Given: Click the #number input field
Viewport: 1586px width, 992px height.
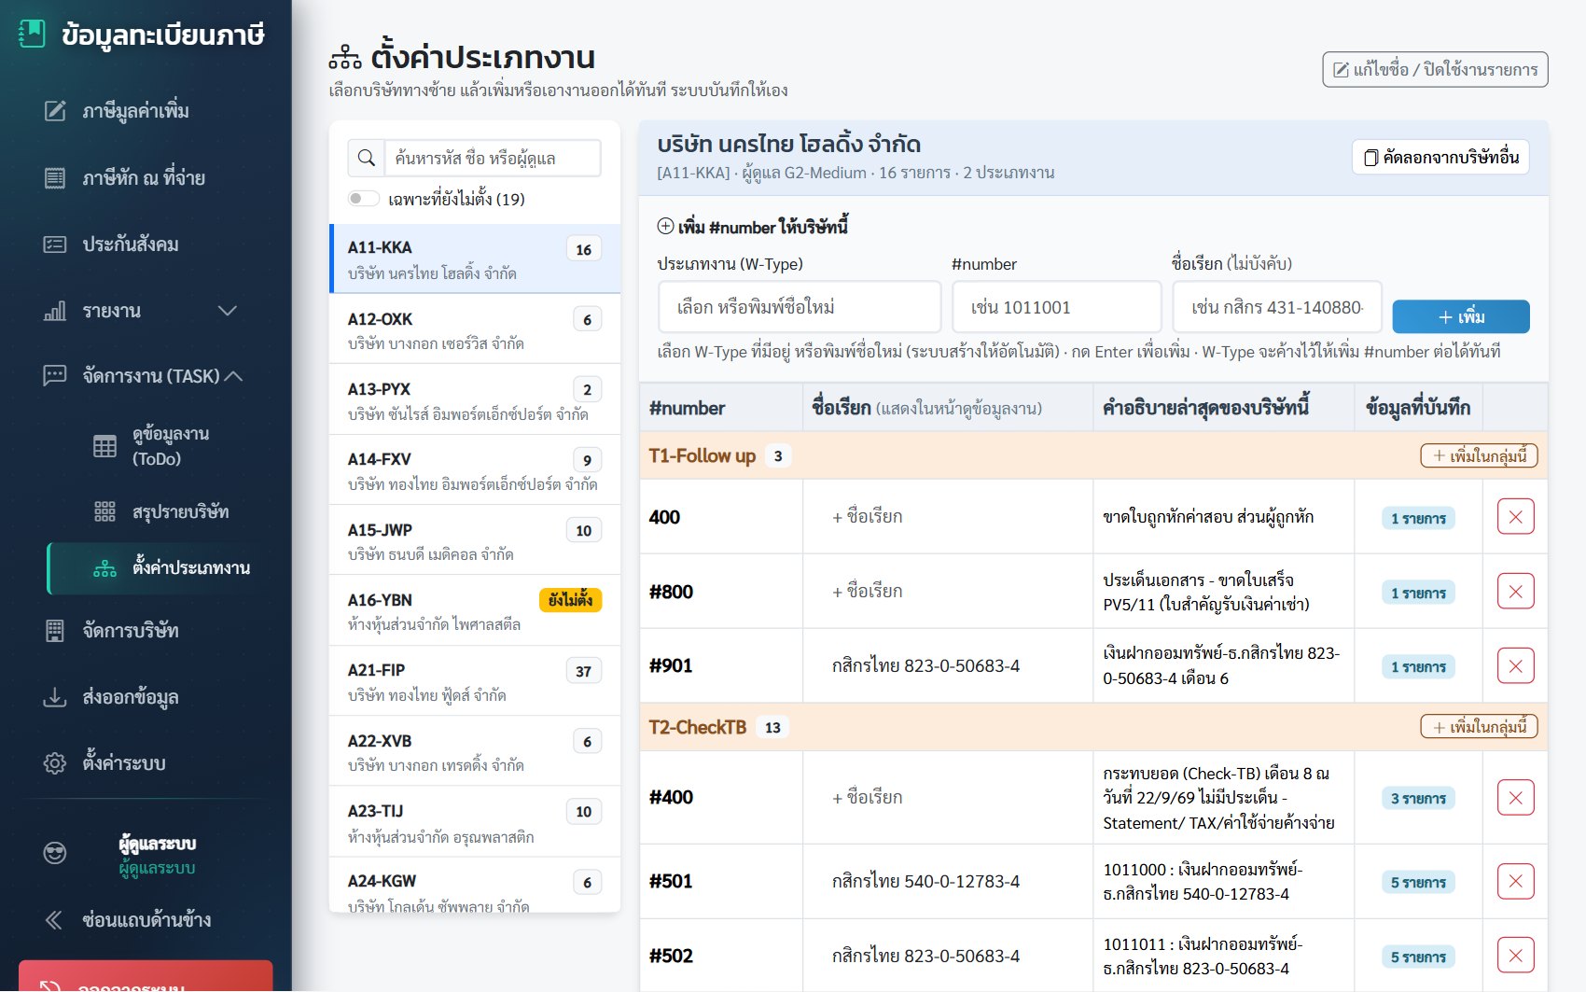Looking at the screenshot, I should pos(1056,307).
